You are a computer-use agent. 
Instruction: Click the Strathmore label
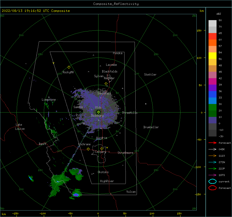(125, 153)
